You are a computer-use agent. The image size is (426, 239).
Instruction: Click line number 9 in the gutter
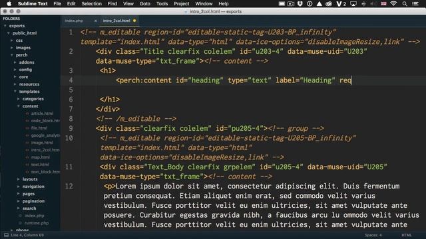tap(71, 128)
